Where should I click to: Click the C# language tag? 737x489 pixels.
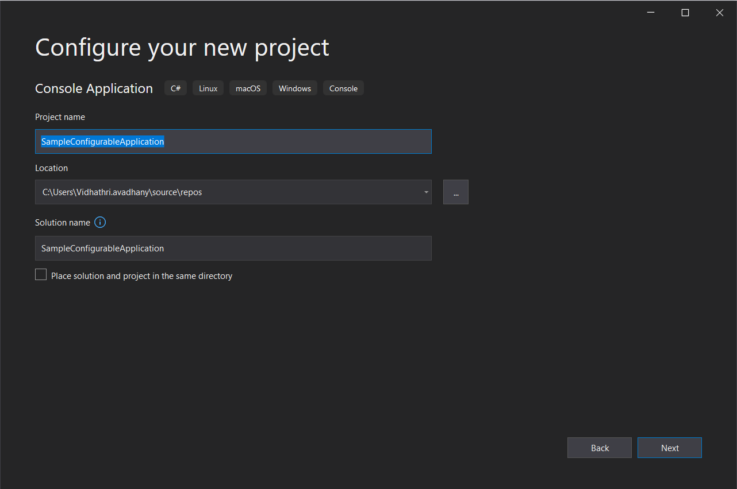click(175, 88)
